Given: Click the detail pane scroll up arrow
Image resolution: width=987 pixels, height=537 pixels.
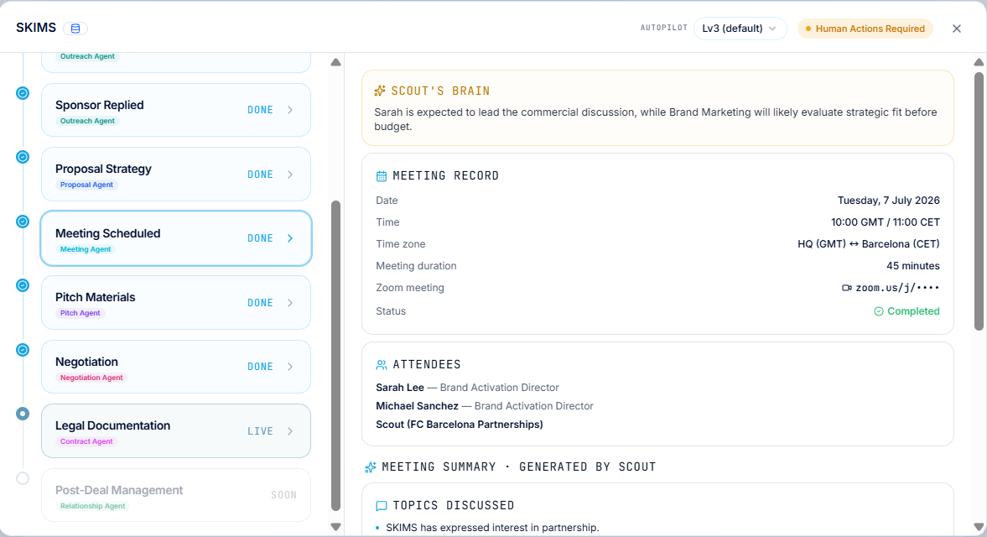Looking at the screenshot, I should pos(979,62).
